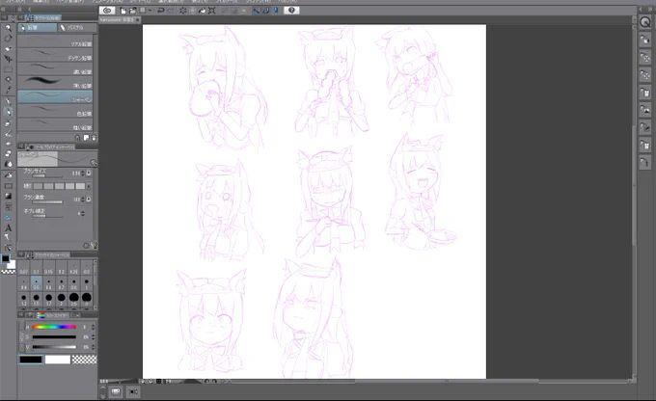Toggle Snap to Special Ruler in command bar

[265, 11]
